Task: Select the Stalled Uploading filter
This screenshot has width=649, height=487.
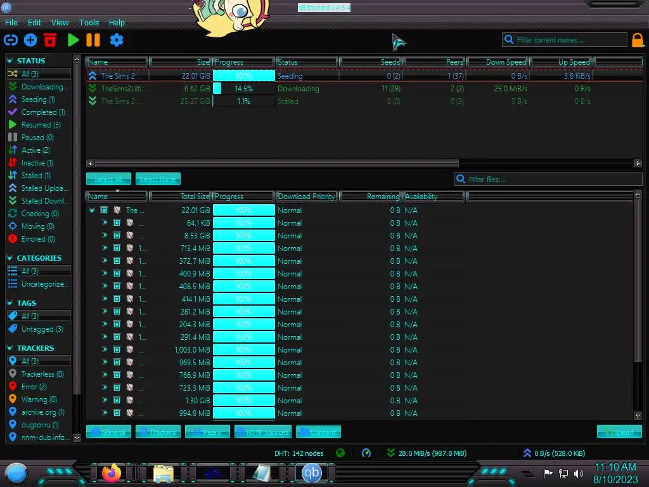Action: (x=38, y=188)
